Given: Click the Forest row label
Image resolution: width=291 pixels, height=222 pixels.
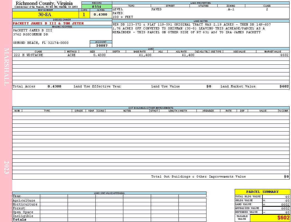Looking at the screenshot, I should point(19,208).
